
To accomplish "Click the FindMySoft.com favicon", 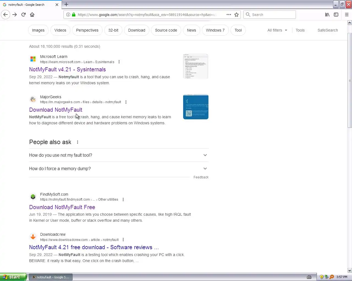I will point(33,197).
